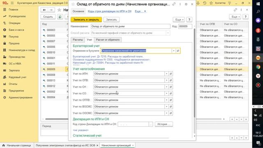The height and width of the screenshot is (148, 263).
Task: Open Зарплата section in sidebar
Action: click(x=14, y=70)
